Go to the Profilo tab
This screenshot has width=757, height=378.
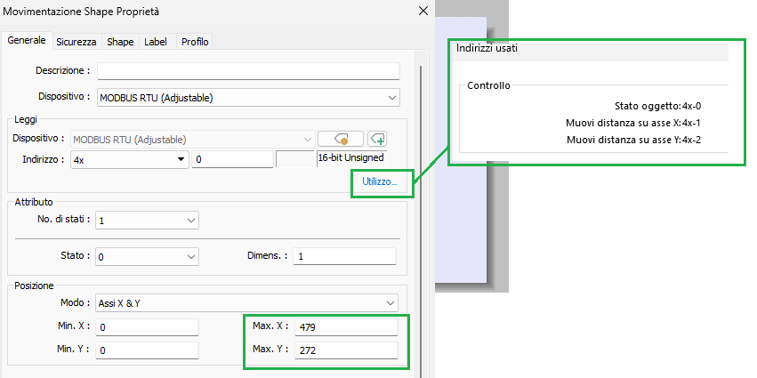[x=195, y=42]
